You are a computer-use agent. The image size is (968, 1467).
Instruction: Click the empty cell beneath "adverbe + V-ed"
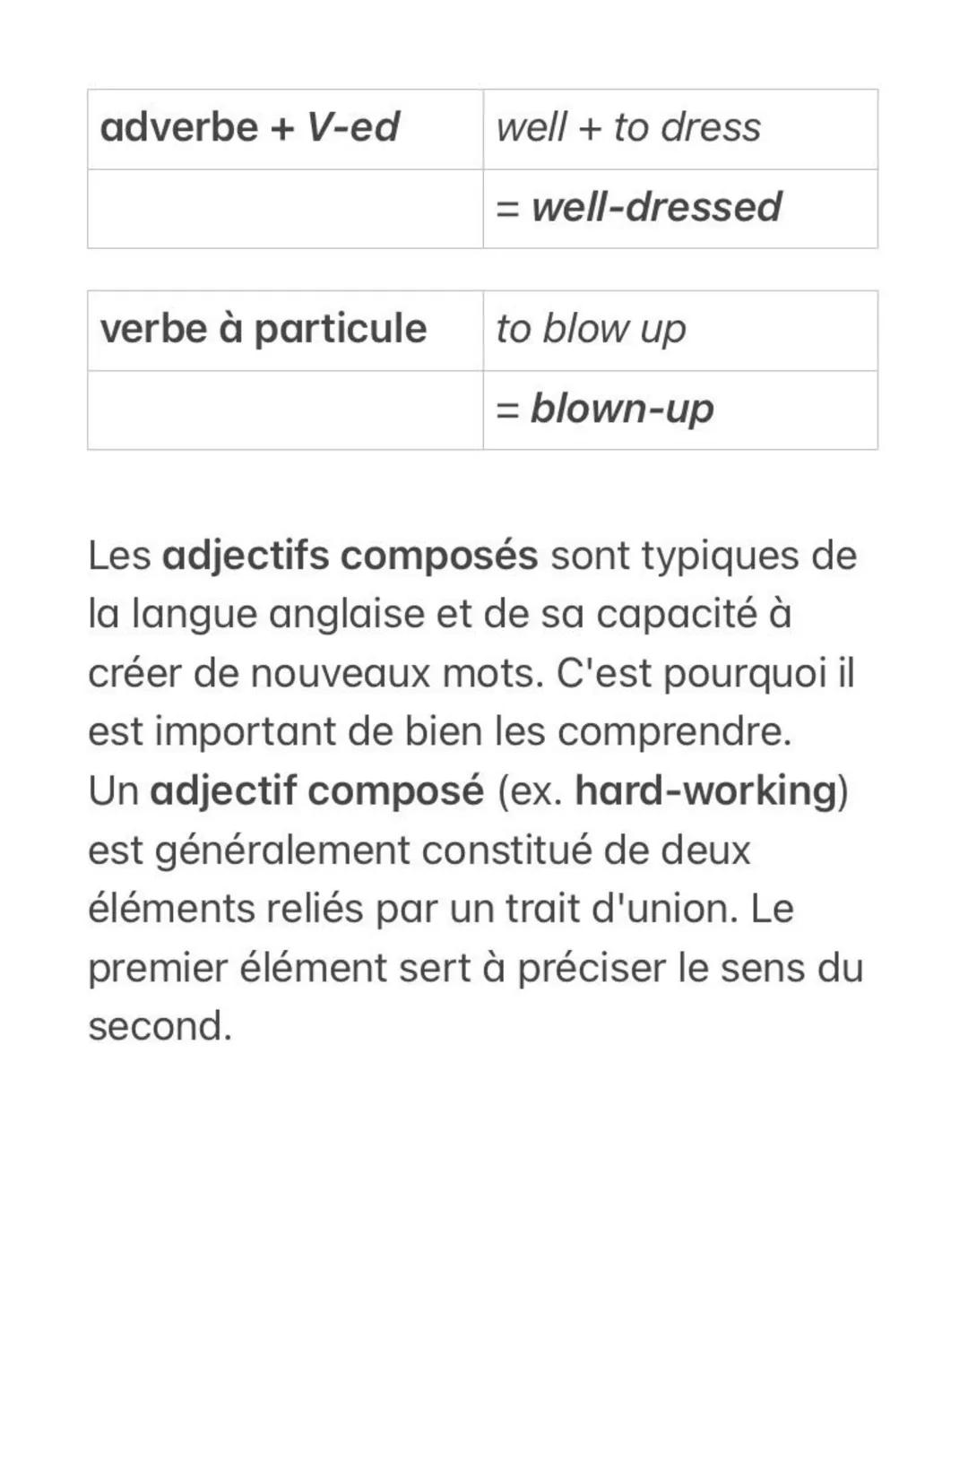tap(285, 208)
